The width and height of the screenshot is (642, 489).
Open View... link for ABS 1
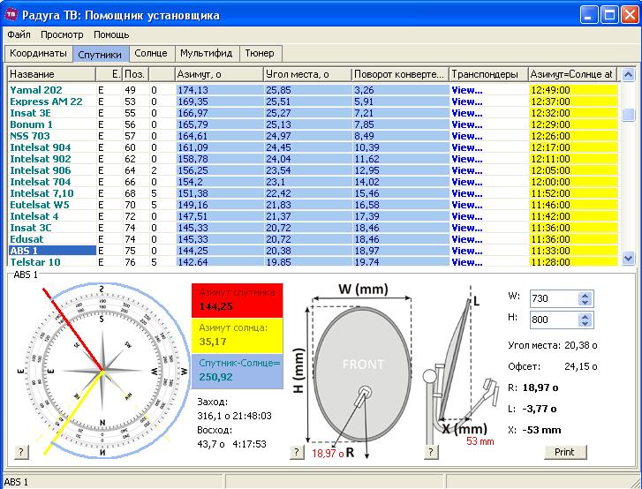coord(467,251)
